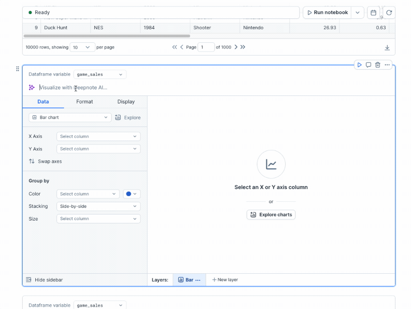Screen dimensions: 411x309
Task: Click Run notebook
Action: click(328, 13)
